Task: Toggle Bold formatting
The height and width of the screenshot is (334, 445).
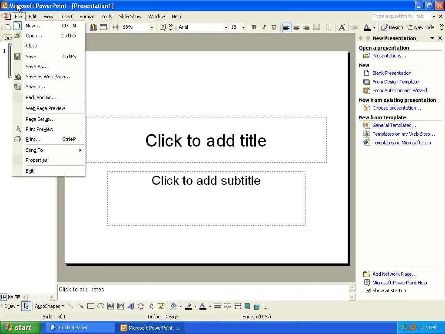Action: point(254,27)
